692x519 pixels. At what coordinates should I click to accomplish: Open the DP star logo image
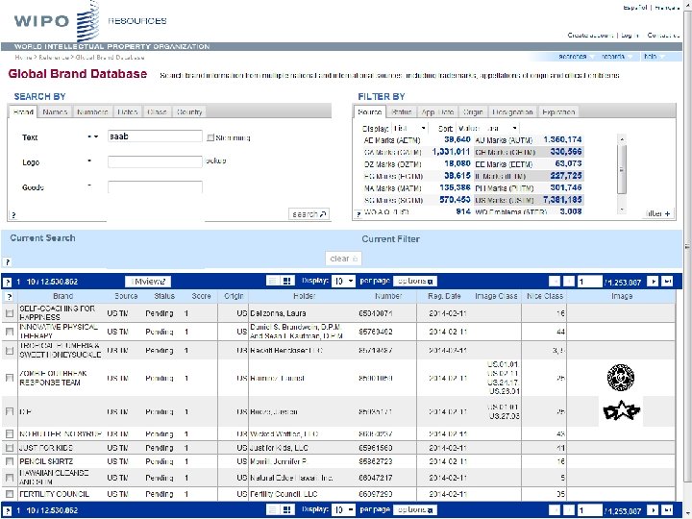[x=622, y=411]
